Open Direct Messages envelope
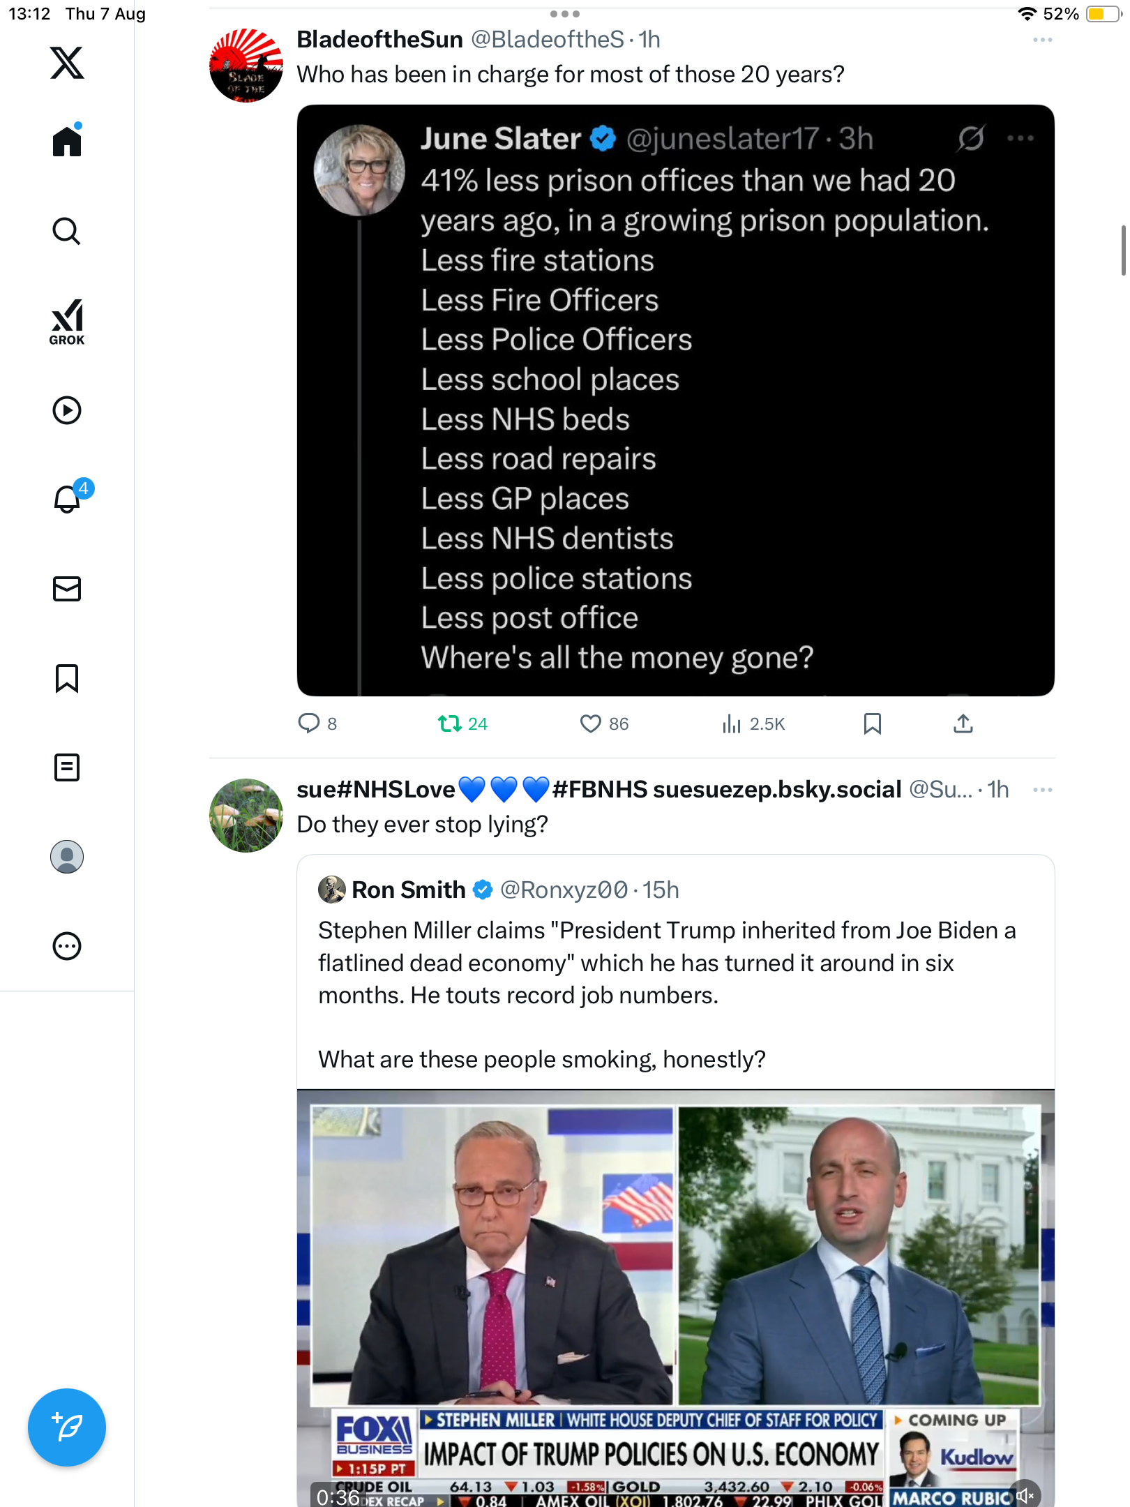 (x=67, y=589)
